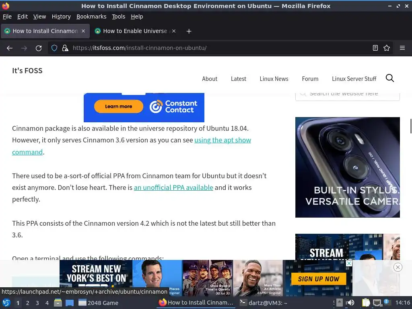Click the removable media eject tray icon
Screen dimensions: 412x309
(340, 303)
